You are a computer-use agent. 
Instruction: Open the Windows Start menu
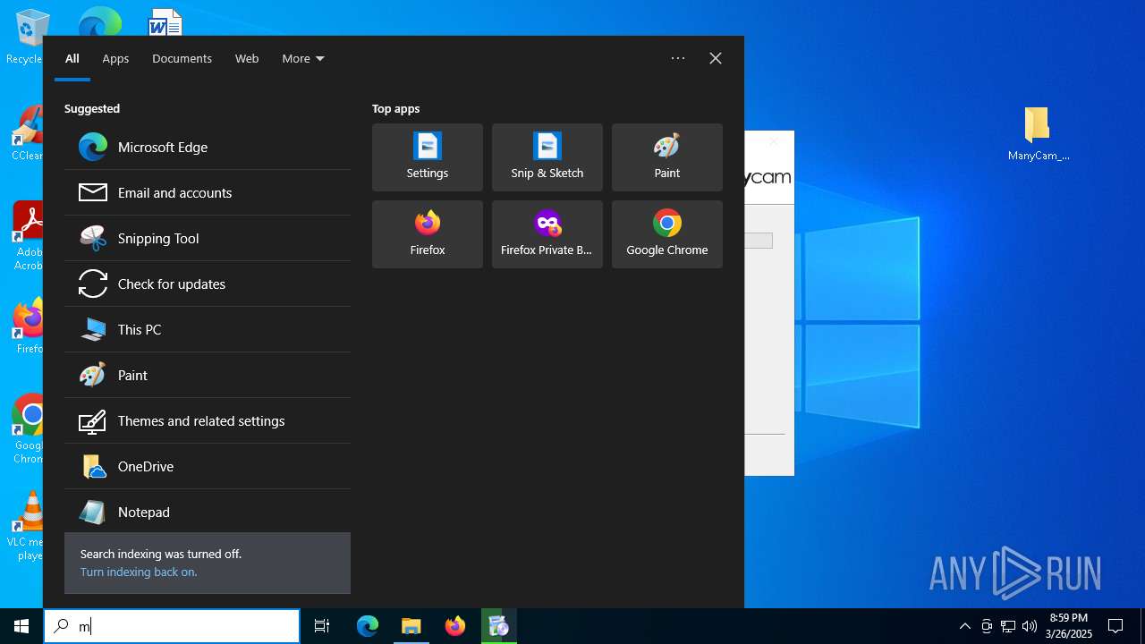click(x=21, y=626)
